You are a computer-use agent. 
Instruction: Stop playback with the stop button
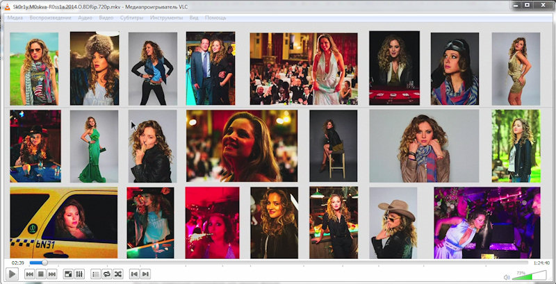coord(41,274)
